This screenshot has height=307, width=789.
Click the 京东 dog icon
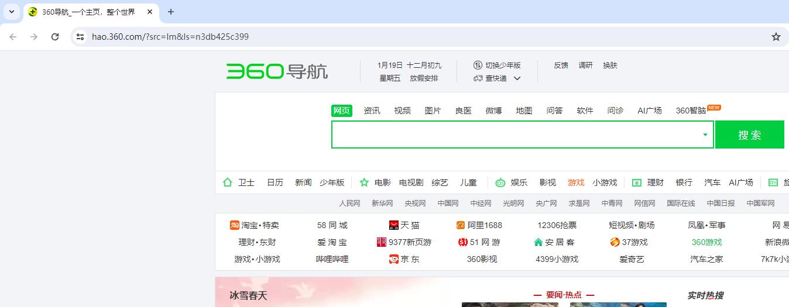[x=394, y=259]
